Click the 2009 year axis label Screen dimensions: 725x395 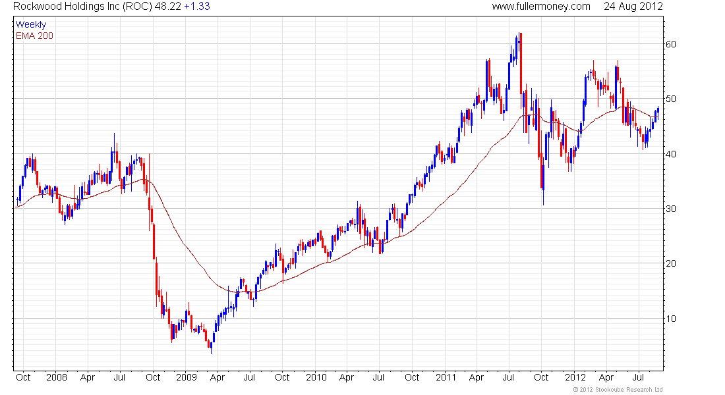[x=187, y=377]
